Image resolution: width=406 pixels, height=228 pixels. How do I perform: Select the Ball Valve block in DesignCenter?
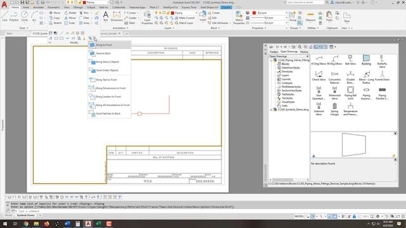click(x=350, y=60)
